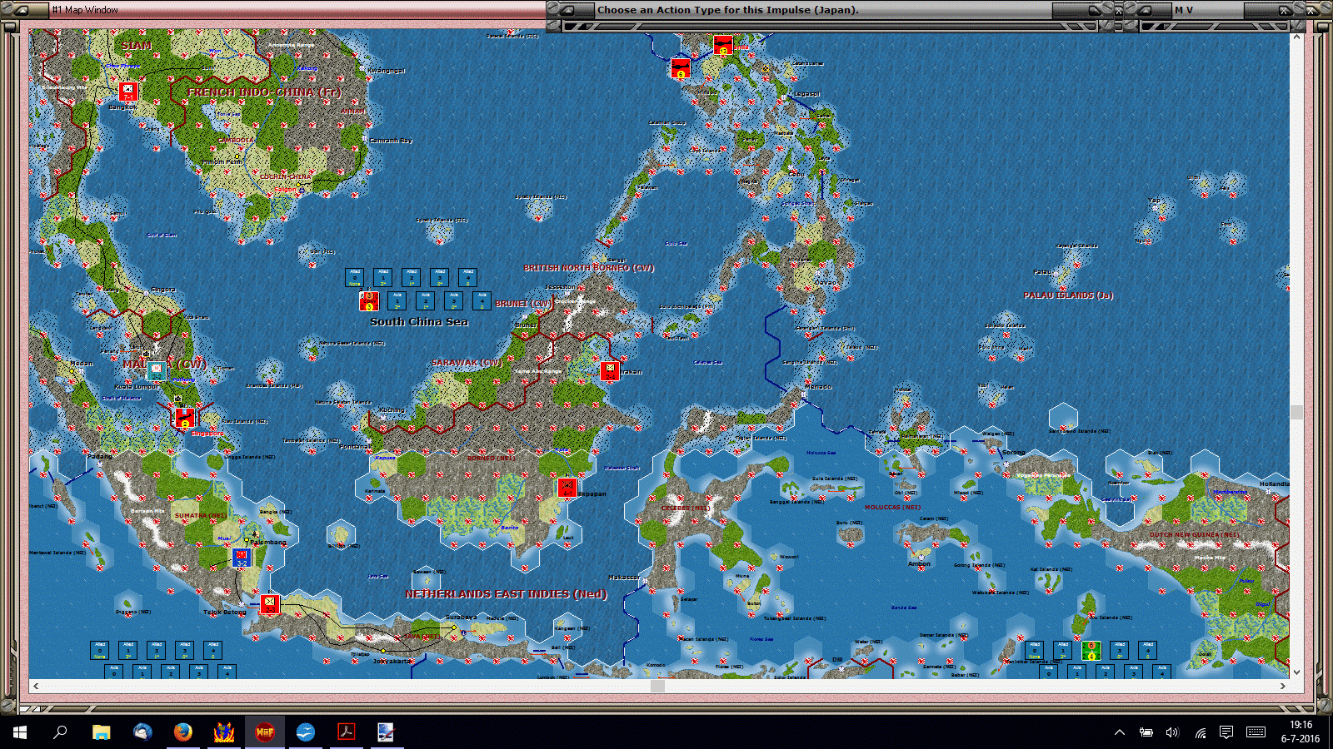Viewport: 1333px width, 749px height.
Task: Select the uppermost red aircraft unit in the Philippines
Action: [x=723, y=45]
